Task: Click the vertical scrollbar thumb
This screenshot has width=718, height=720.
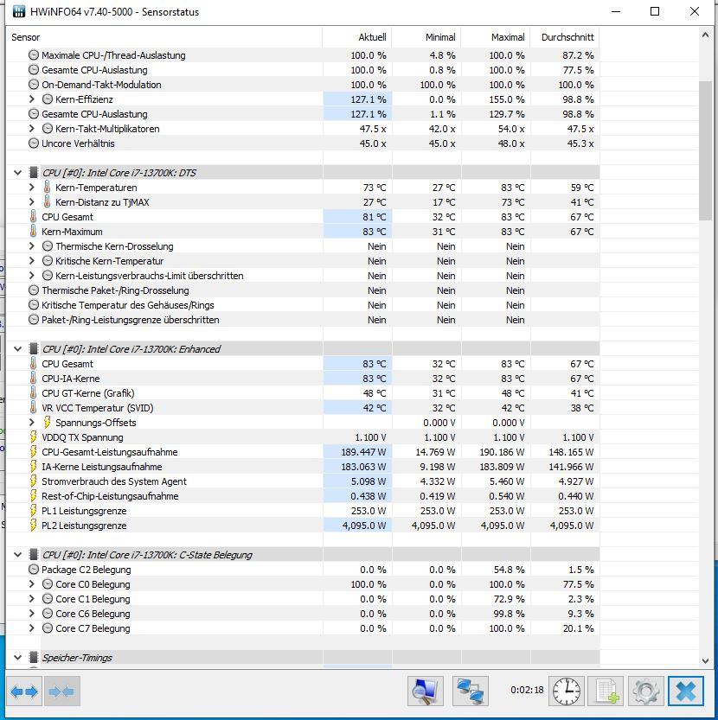Action: [705, 150]
